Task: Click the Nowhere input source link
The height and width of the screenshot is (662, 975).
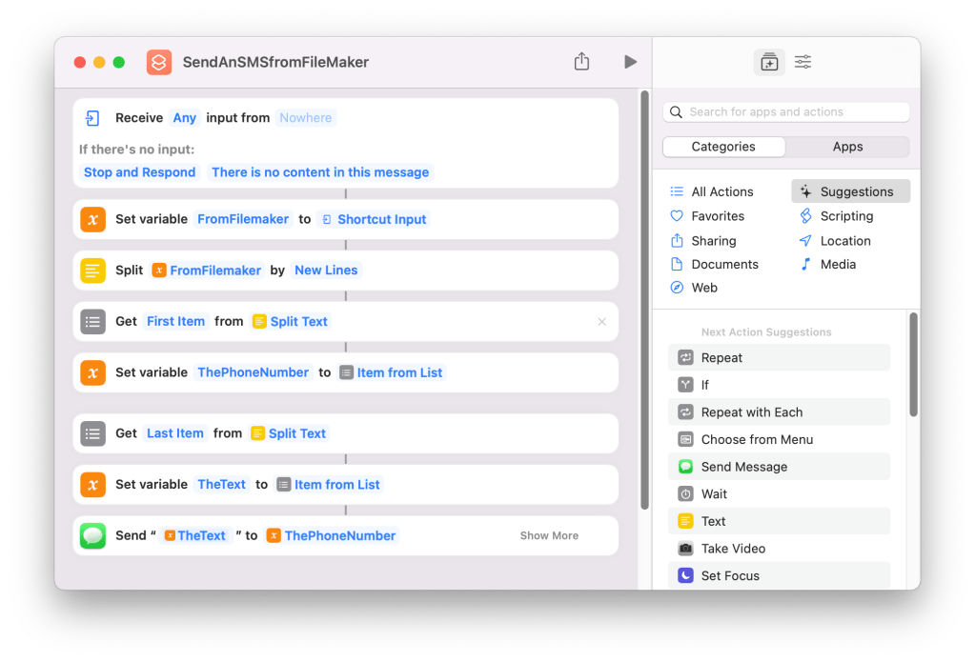Action: pyautogui.click(x=306, y=118)
